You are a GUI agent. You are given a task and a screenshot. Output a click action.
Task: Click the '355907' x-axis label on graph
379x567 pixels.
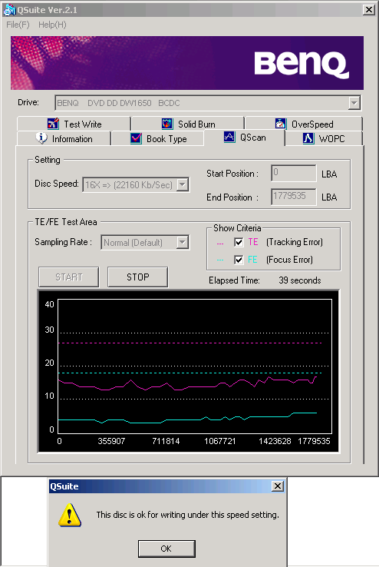[x=111, y=441]
